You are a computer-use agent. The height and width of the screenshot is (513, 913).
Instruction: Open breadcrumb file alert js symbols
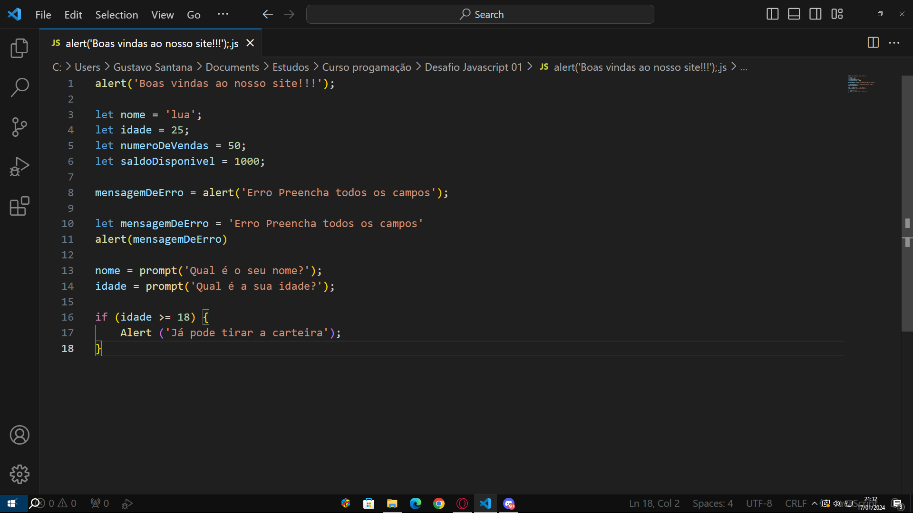[x=633, y=67]
